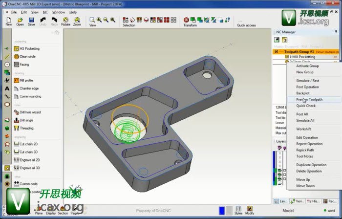Pin the NC Manager panel

tap(336, 32)
